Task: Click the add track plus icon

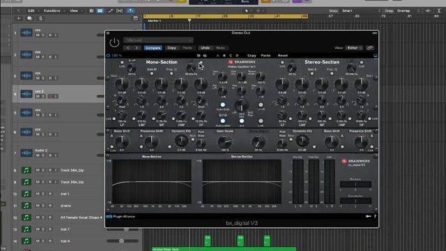Action: pos(19,19)
